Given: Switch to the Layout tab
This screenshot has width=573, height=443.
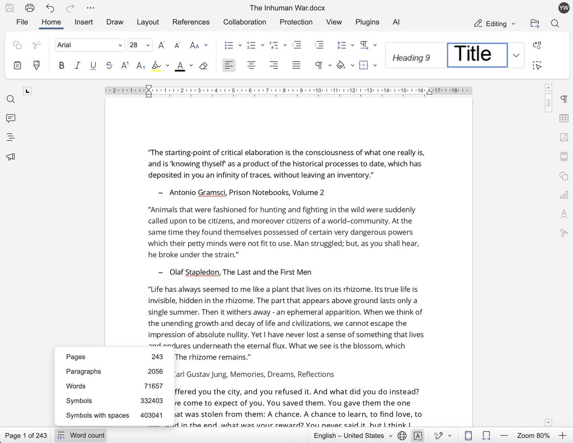Looking at the screenshot, I should click(148, 22).
